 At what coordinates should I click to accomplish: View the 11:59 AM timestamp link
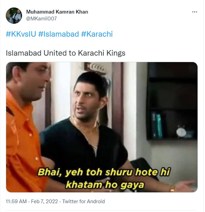pyautogui.click(x=16, y=201)
